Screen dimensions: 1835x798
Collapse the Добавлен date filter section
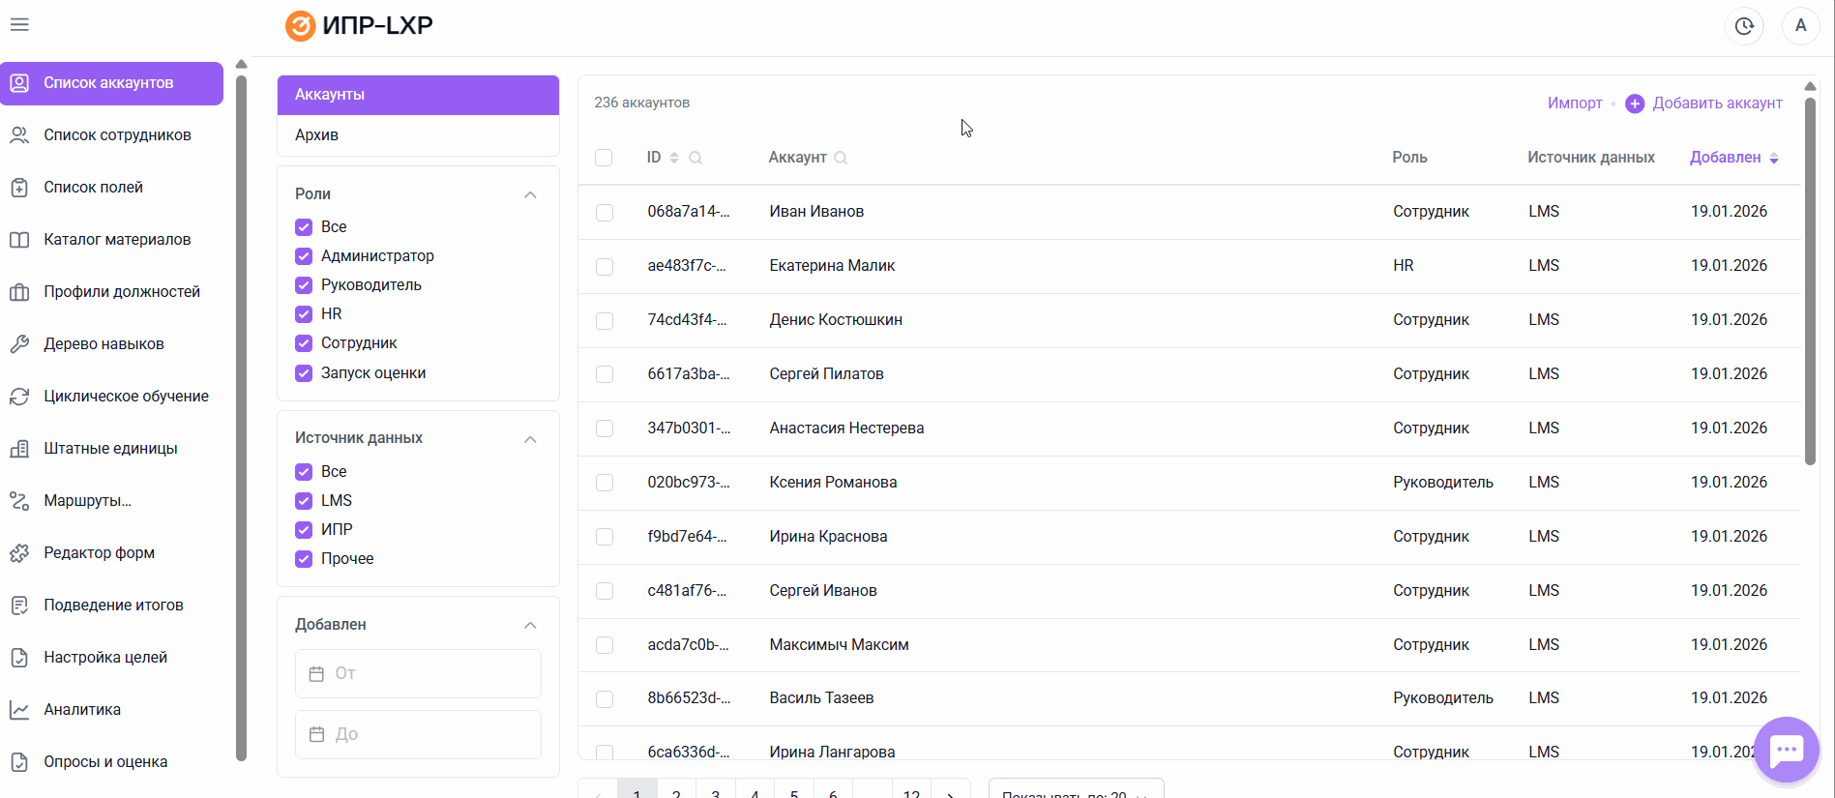530,625
